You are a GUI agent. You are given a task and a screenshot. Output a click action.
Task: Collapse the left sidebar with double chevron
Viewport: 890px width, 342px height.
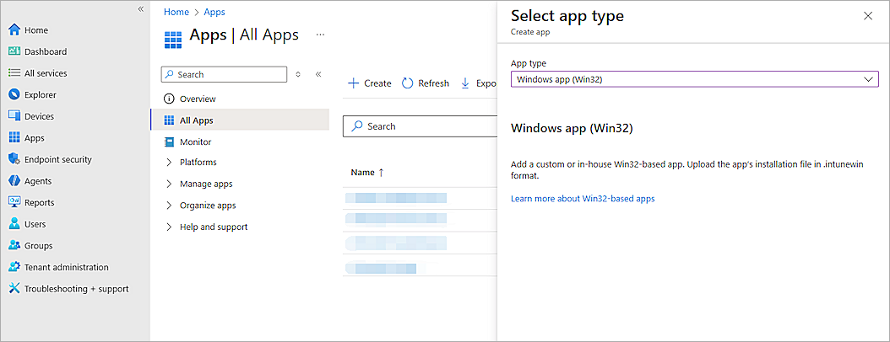tap(141, 9)
